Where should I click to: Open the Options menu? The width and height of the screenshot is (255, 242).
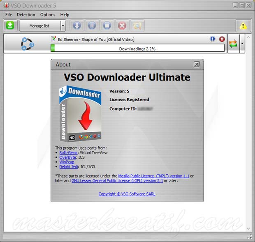(x=48, y=15)
